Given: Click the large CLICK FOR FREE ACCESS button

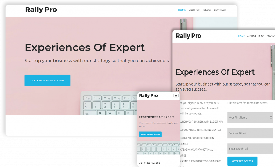Looking at the screenshot, I should pyautogui.click(x=47, y=80).
